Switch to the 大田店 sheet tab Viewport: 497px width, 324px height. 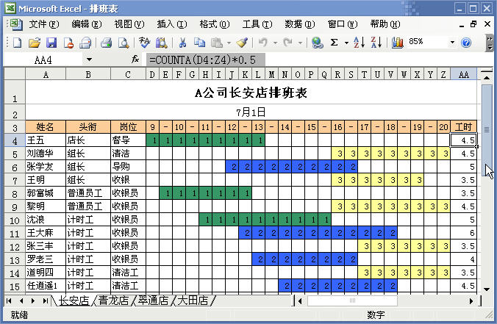click(x=193, y=300)
